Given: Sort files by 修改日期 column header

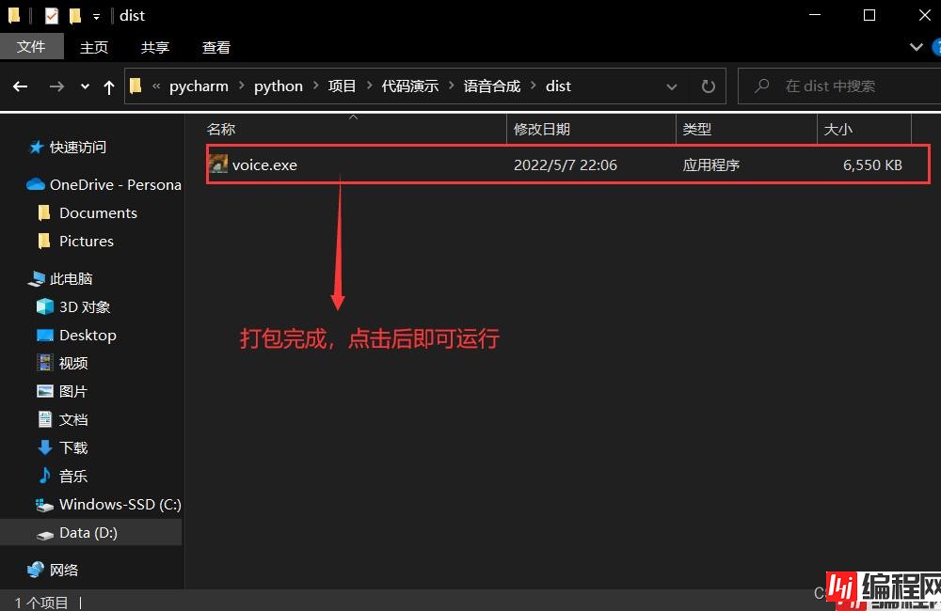Looking at the screenshot, I should (x=542, y=129).
